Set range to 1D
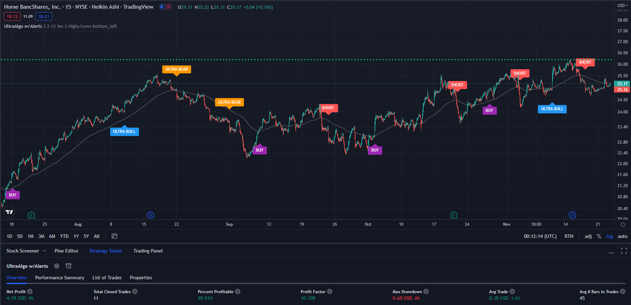The height and width of the screenshot is (305, 631). coord(10,236)
